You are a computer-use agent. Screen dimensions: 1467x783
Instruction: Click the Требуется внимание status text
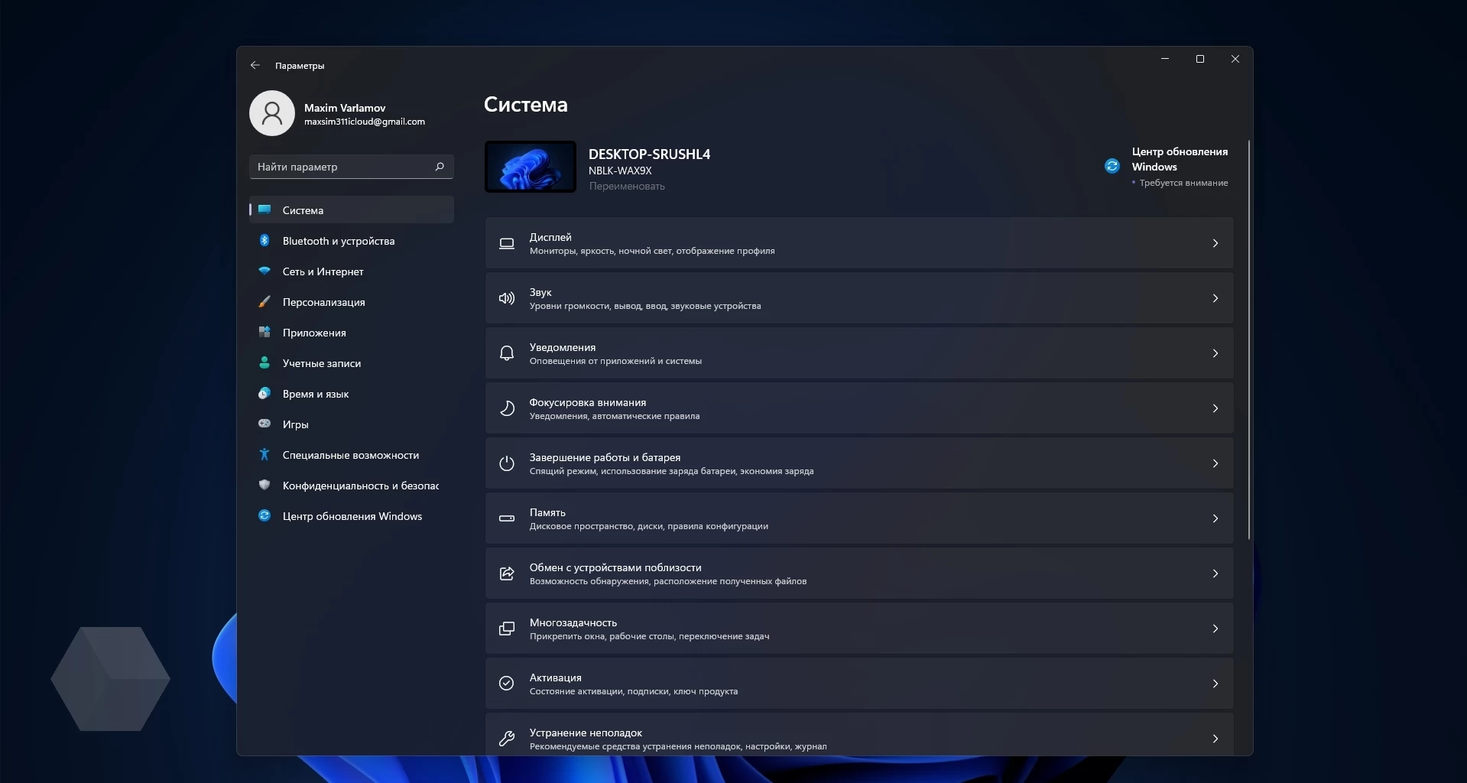click(1183, 183)
